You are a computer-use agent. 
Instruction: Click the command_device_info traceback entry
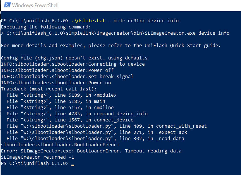tap(120, 114)
